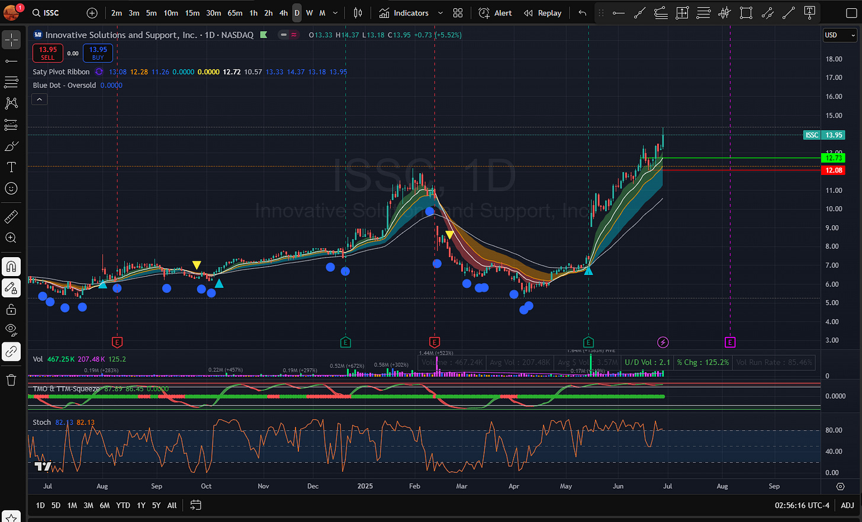Viewport: 862px width, 522px height.
Task: Toggle lock all drawings
Action: pyautogui.click(x=11, y=309)
